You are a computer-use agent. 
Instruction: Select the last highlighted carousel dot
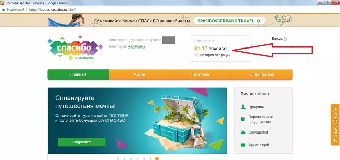click(x=157, y=159)
